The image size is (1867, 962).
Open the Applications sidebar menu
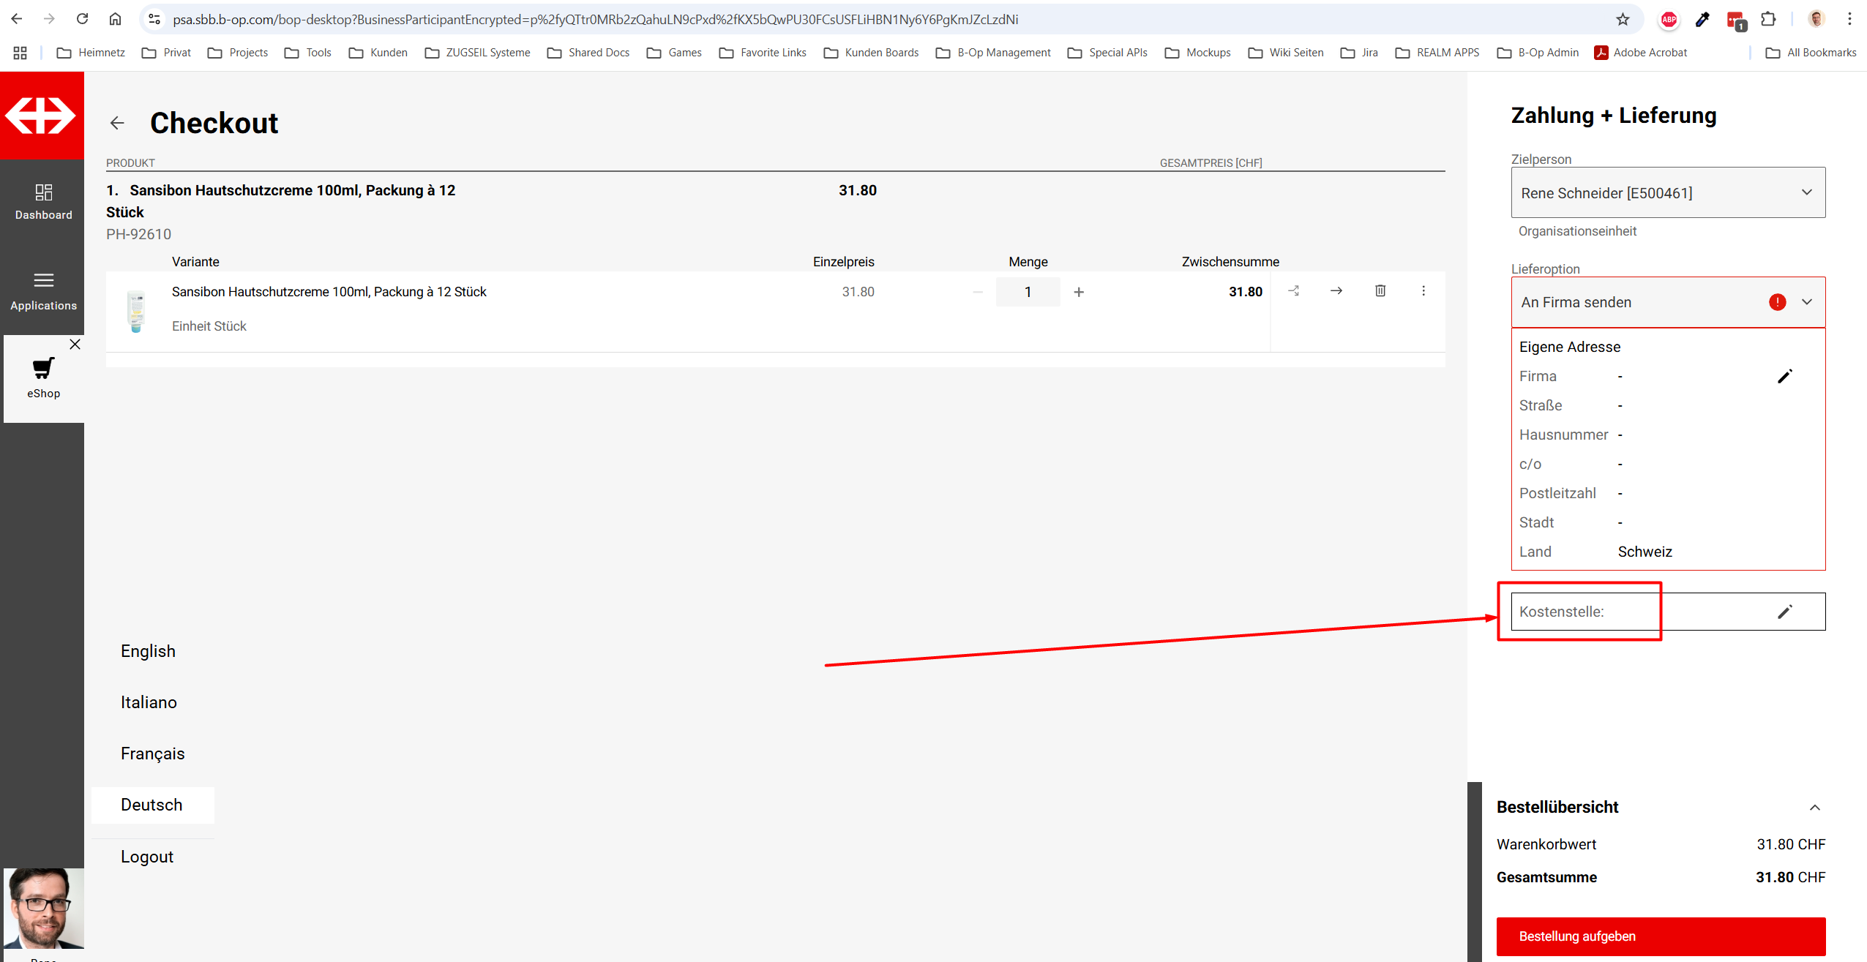43,290
